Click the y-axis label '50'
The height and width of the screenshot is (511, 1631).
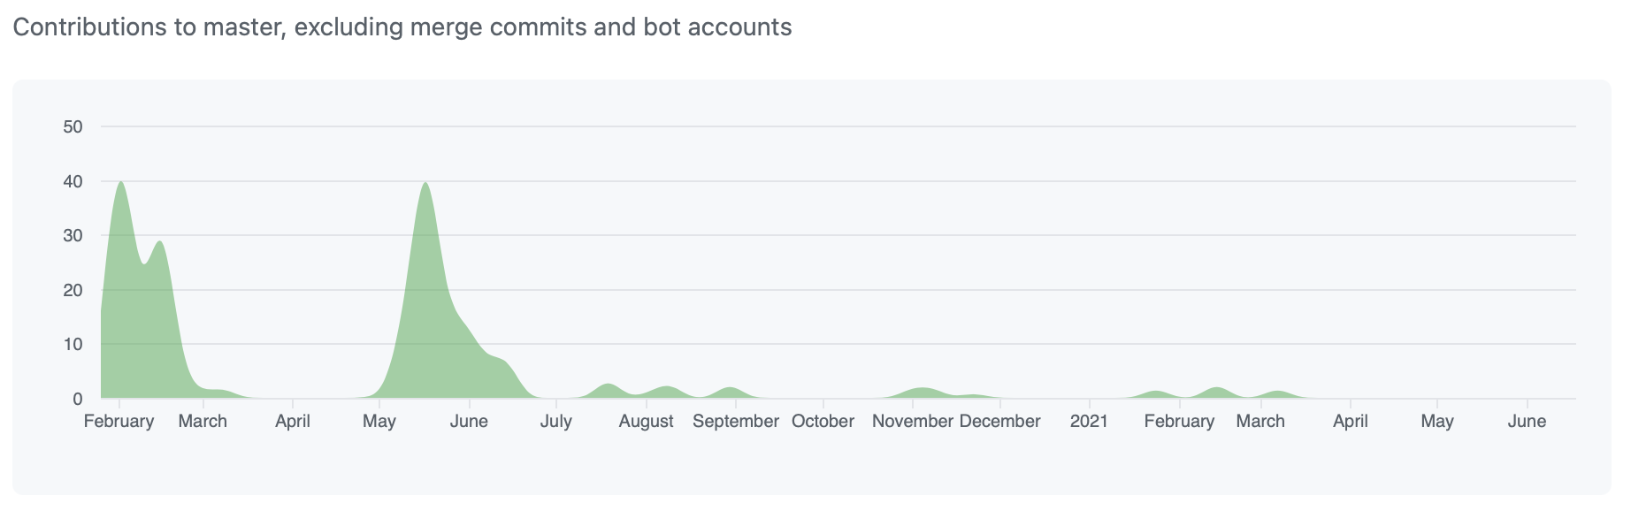pyautogui.click(x=73, y=126)
